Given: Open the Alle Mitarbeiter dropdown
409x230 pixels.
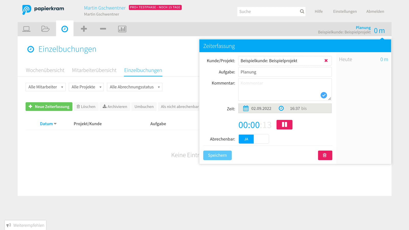Looking at the screenshot, I should click(46, 87).
